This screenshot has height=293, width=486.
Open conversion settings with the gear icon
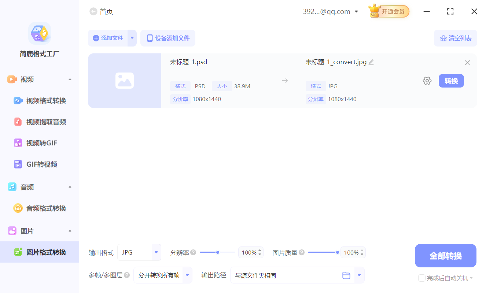[x=427, y=81]
